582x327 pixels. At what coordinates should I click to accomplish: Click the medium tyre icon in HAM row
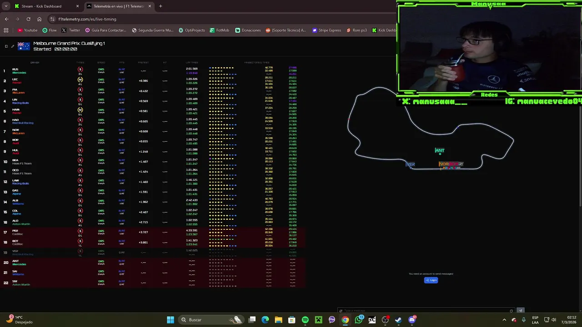tap(80, 110)
